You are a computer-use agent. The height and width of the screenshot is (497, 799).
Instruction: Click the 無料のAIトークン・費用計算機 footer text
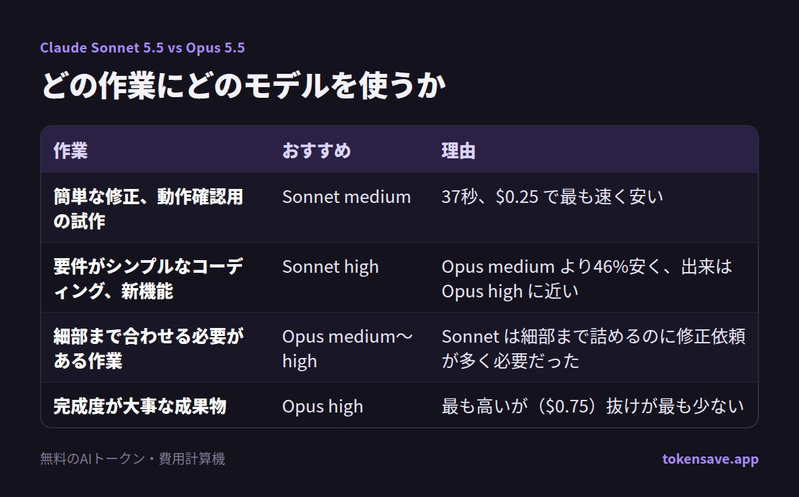coord(133,459)
